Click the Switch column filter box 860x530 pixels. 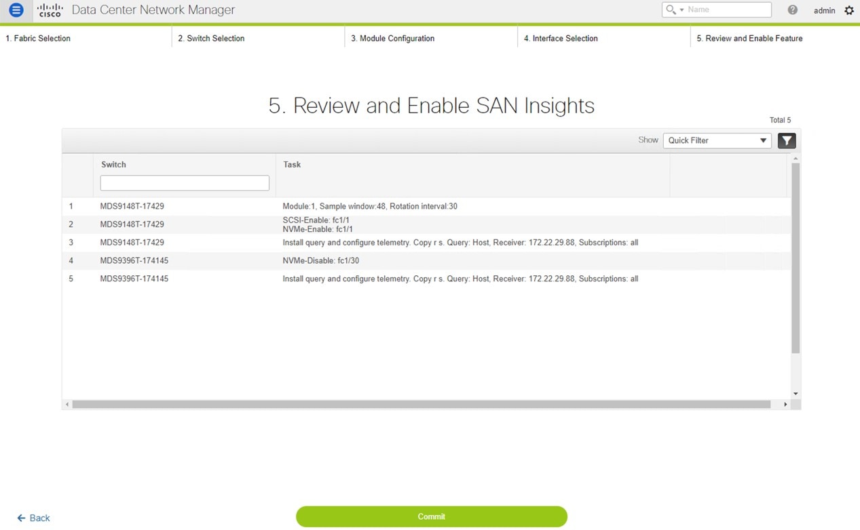[185, 183]
